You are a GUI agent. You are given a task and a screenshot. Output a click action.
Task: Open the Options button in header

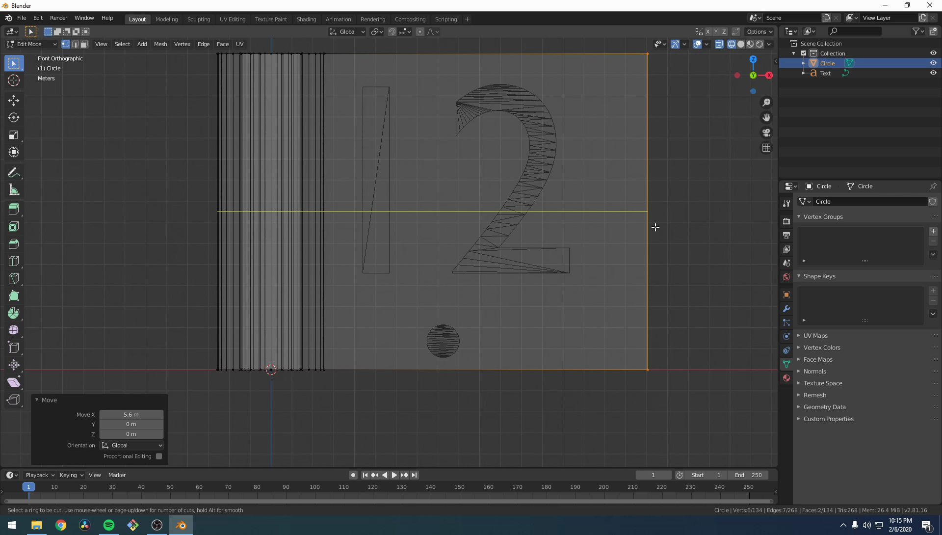click(759, 31)
